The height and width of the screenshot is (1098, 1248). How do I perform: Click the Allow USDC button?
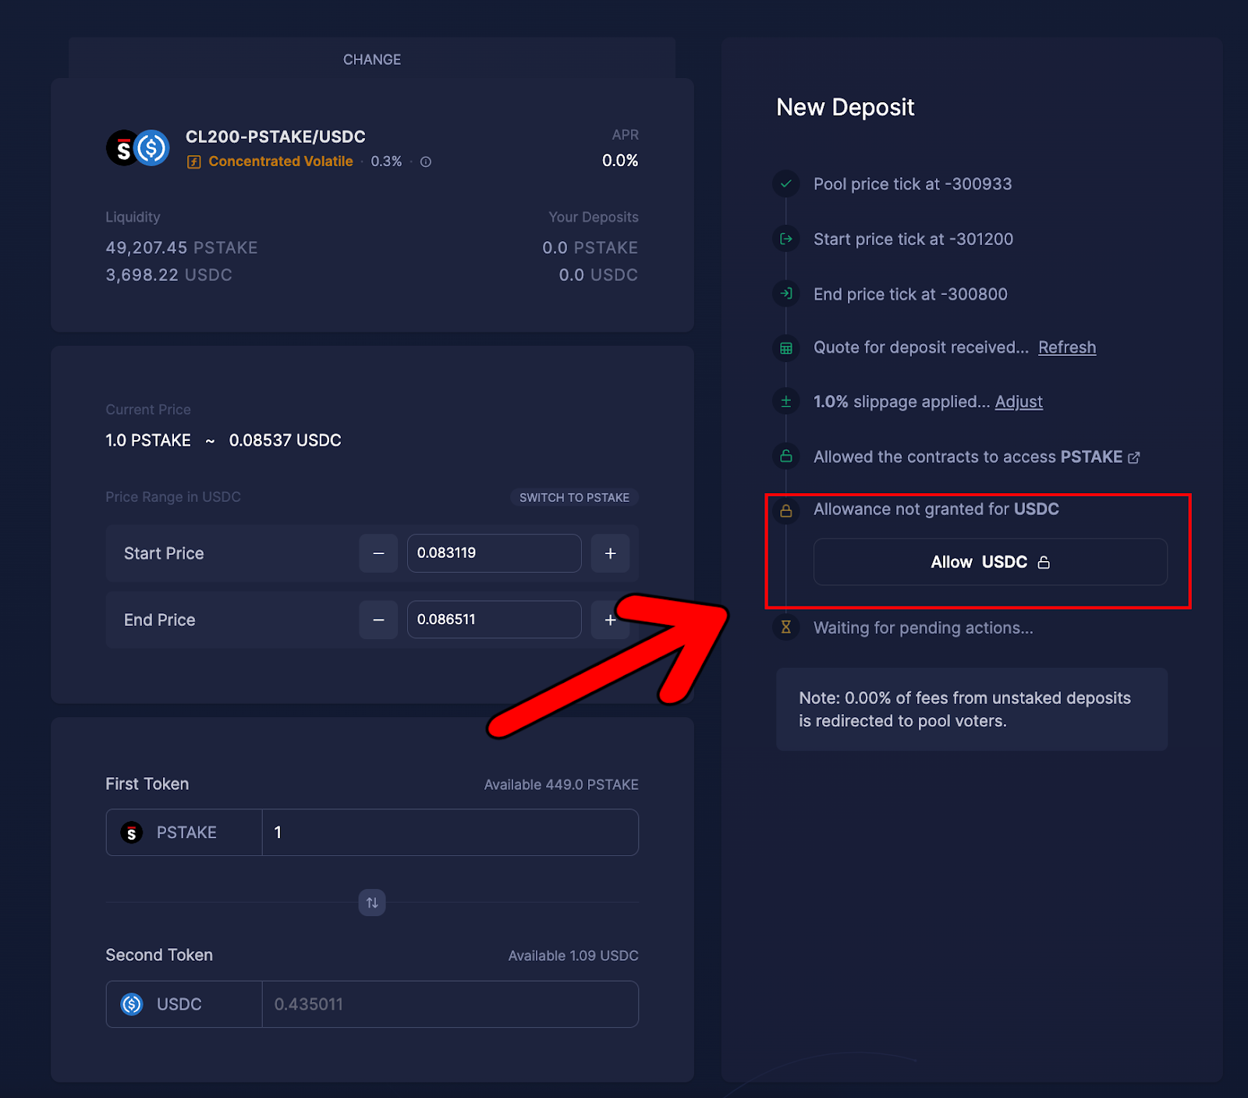click(x=990, y=562)
